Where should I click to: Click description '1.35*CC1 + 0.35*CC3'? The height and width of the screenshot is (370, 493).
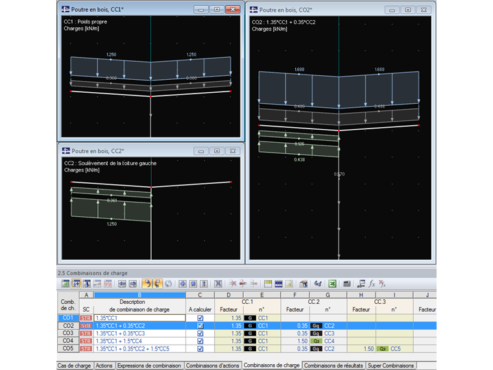(139, 333)
